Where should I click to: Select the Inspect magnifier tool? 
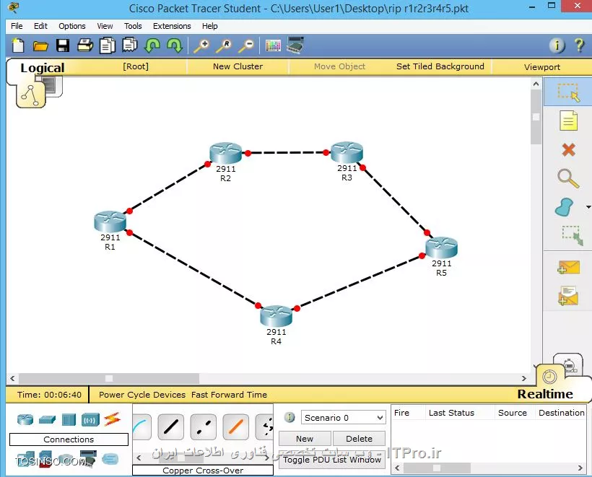pyautogui.click(x=568, y=178)
